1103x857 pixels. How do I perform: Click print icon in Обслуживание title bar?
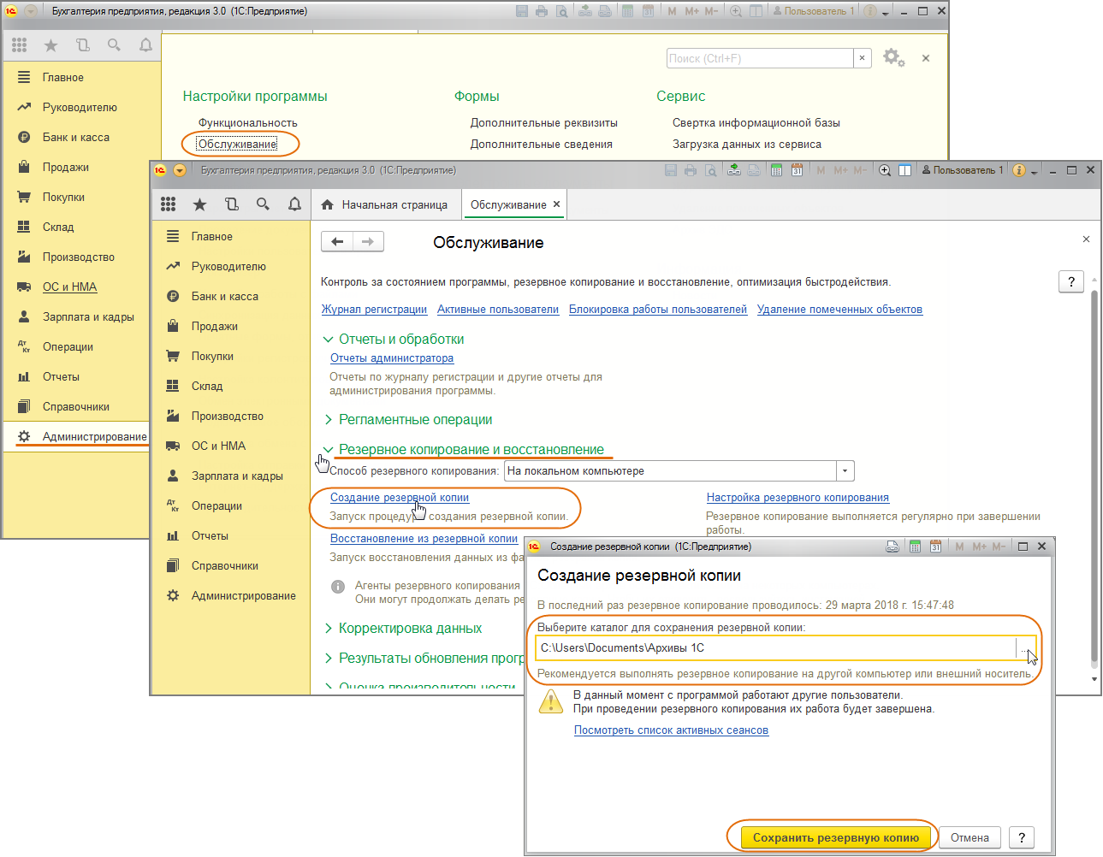click(691, 170)
